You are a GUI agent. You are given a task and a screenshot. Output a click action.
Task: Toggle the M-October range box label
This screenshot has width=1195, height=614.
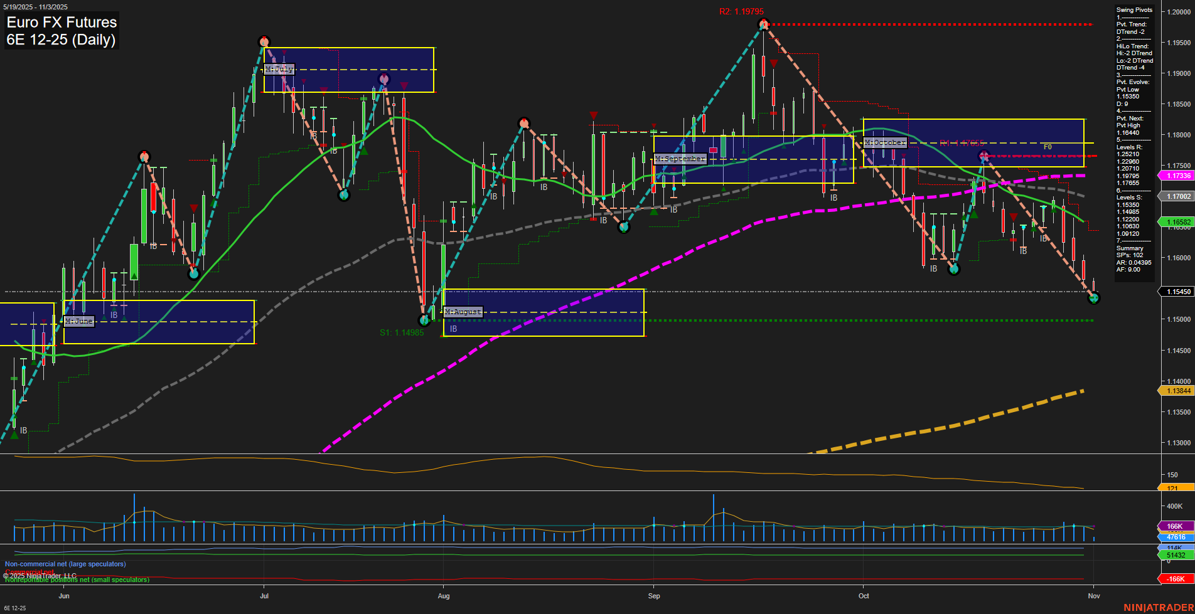[885, 143]
